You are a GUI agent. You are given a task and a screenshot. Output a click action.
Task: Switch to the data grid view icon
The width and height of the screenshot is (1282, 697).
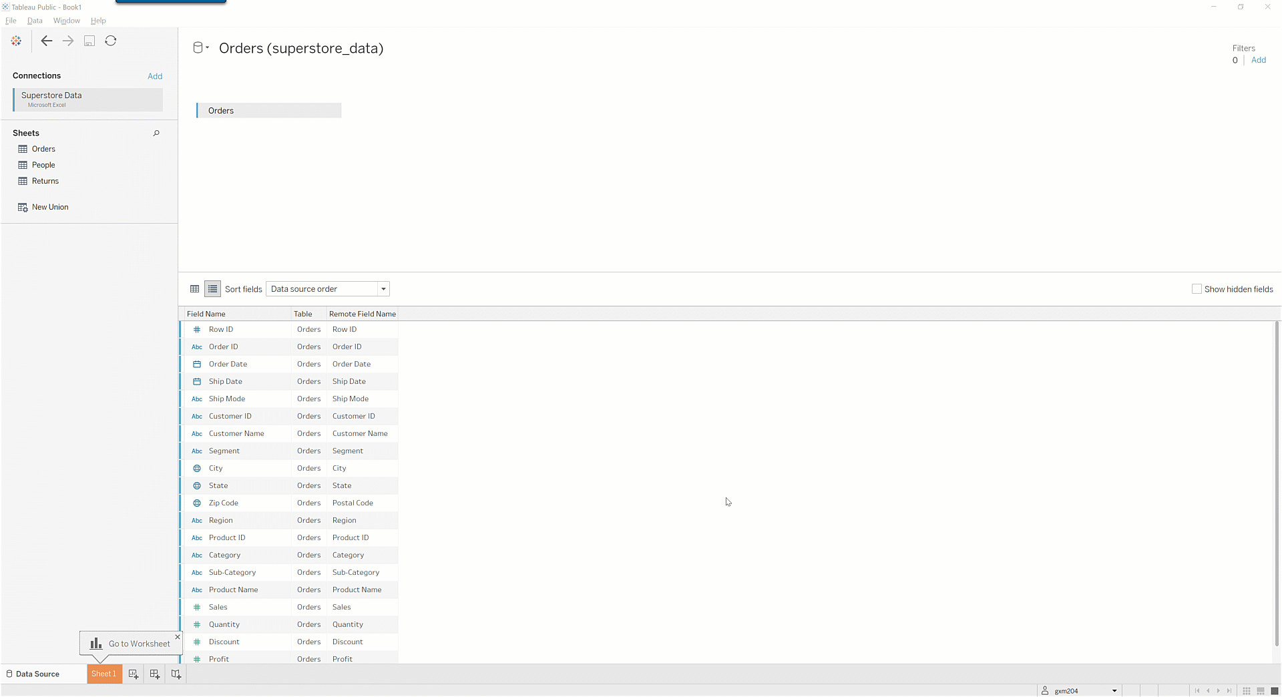pyautogui.click(x=194, y=289)
